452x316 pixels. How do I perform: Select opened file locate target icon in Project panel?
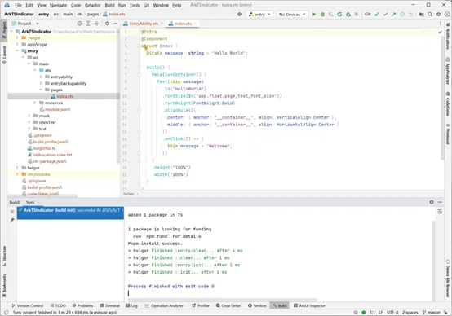pos(80,24)
